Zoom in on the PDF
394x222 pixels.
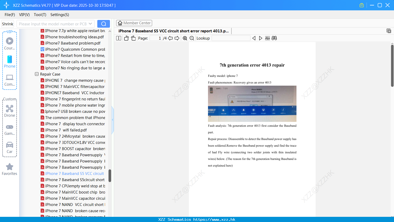185,38
